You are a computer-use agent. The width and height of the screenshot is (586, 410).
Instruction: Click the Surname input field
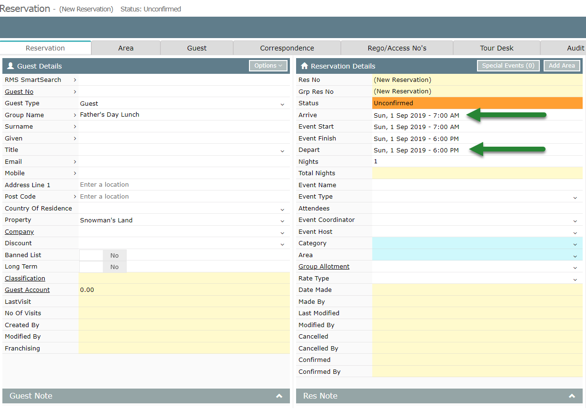[x=184, y=127]
